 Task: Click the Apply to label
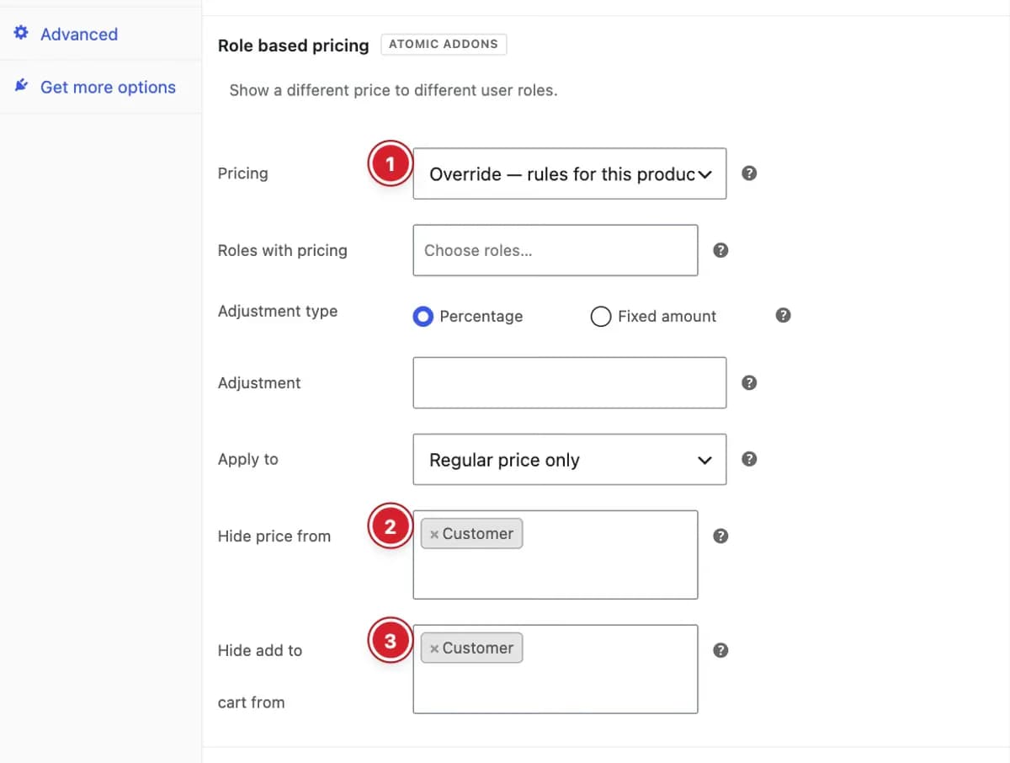point(247,459)
